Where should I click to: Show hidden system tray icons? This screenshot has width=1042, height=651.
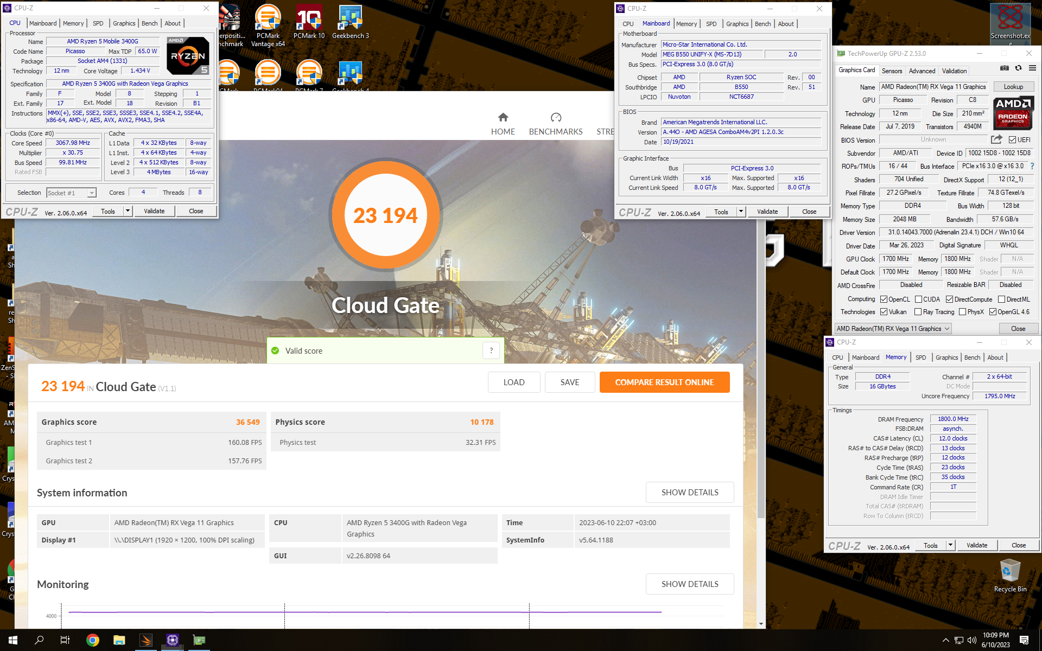(x=945, y=640)
